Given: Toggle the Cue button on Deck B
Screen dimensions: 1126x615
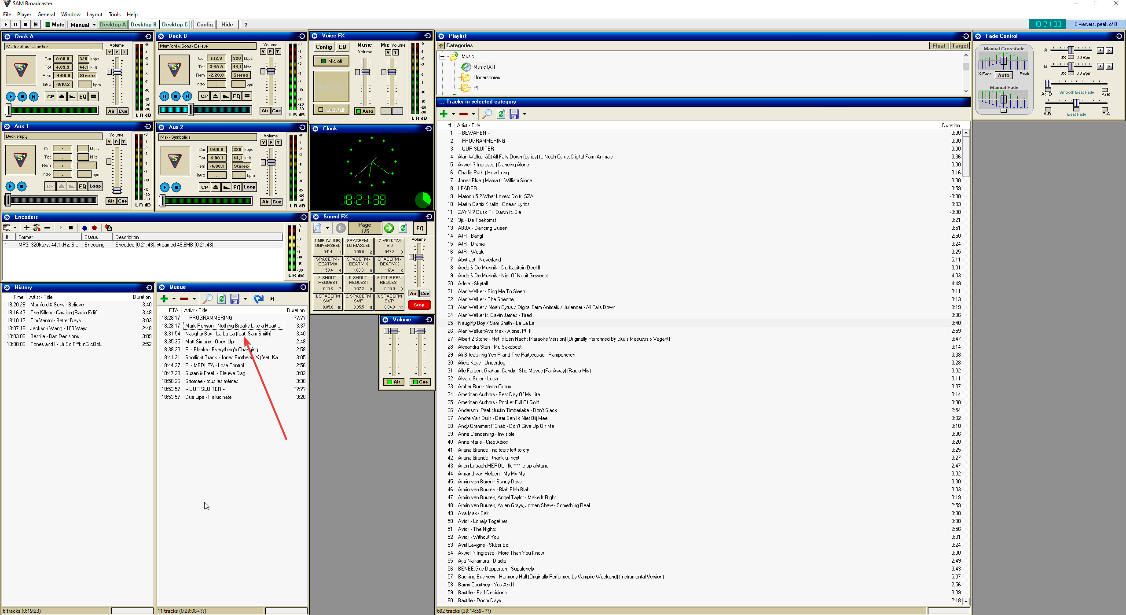Looking at the screenshot, I should (276, 111).
